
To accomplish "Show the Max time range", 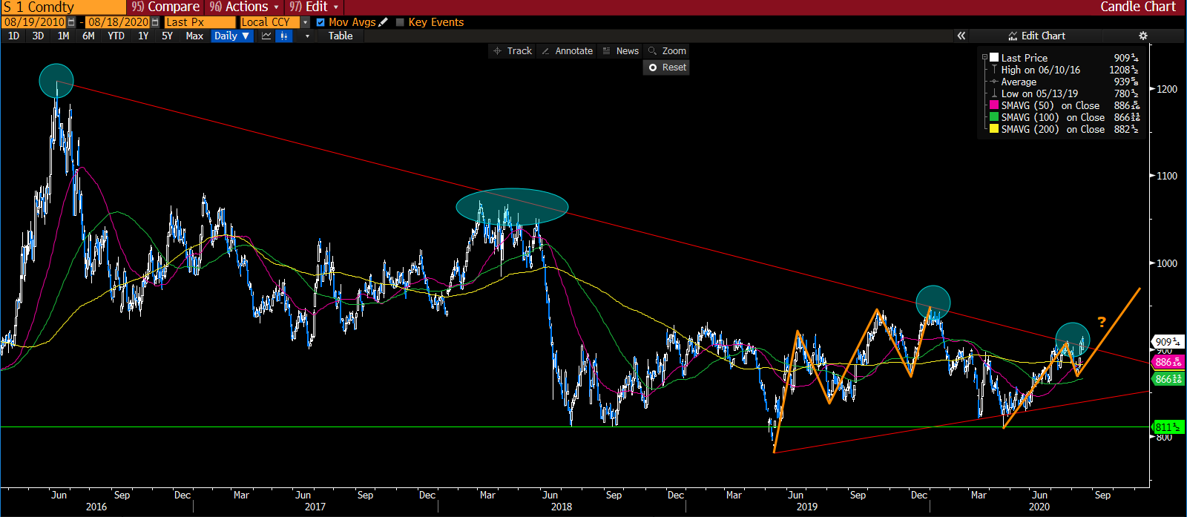I will coord(194,36).
